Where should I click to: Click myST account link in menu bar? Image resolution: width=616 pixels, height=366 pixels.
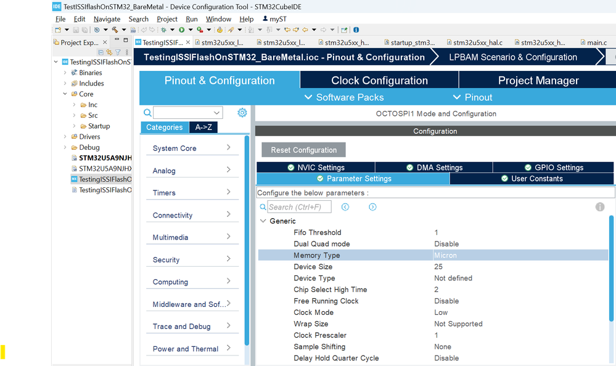pyautogui.click(x=274, y=19)
